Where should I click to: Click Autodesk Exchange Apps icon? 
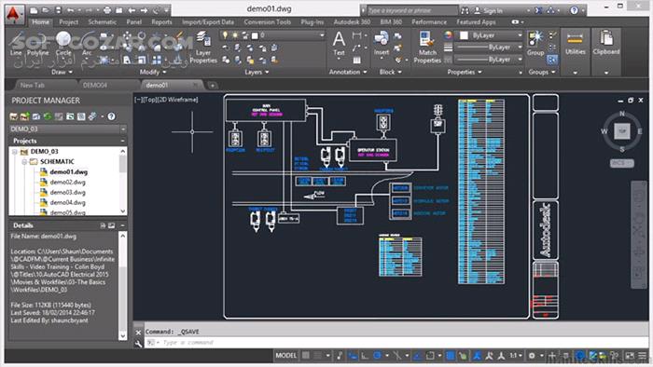[x=538, y=10]
